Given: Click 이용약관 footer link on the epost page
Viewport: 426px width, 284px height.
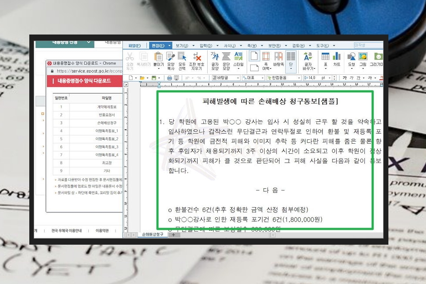Looking at the screenshot, I should (102, 231).
